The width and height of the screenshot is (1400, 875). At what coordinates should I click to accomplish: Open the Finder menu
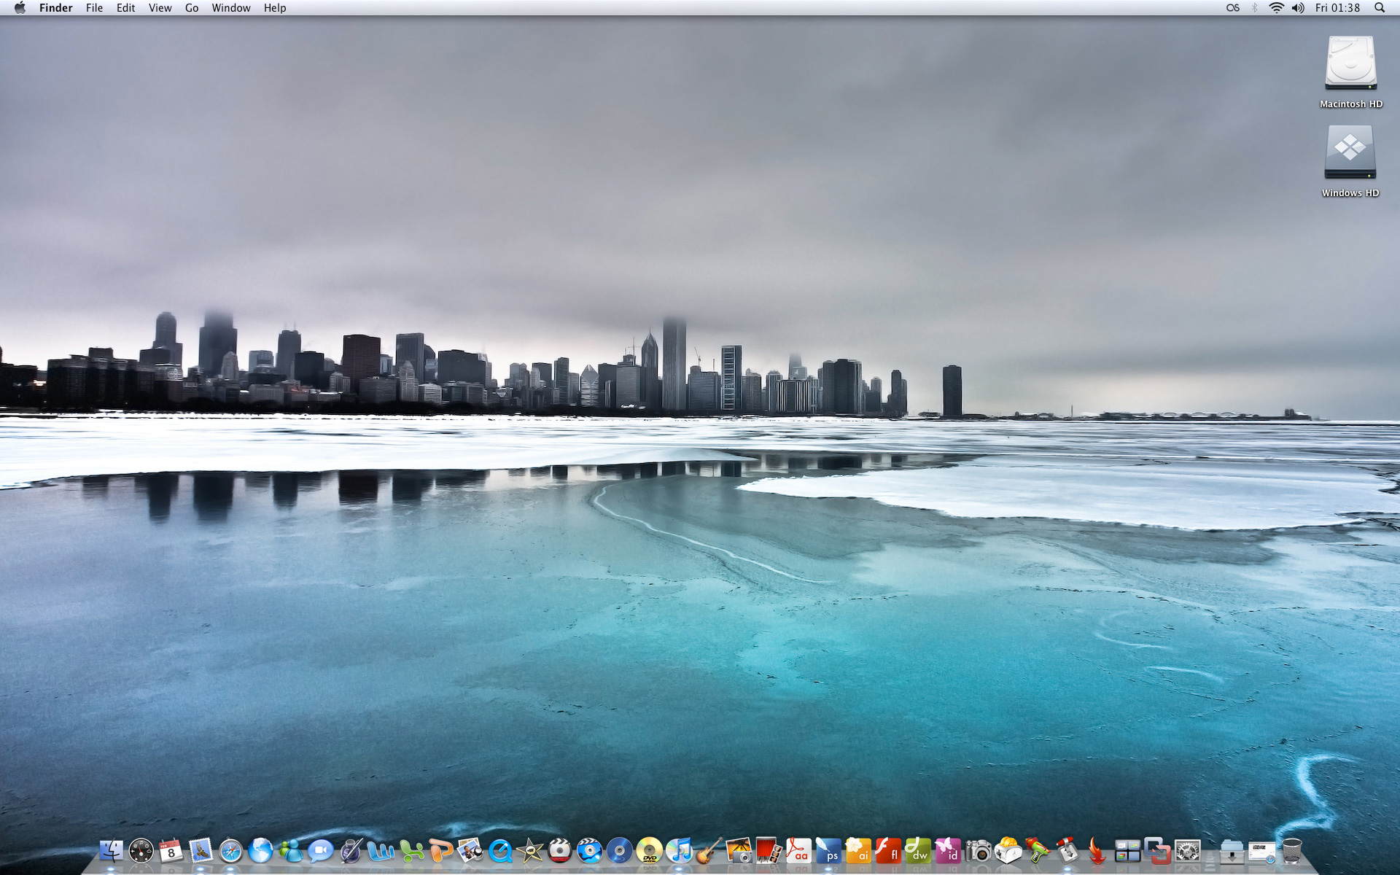click(x=56, y=8)
